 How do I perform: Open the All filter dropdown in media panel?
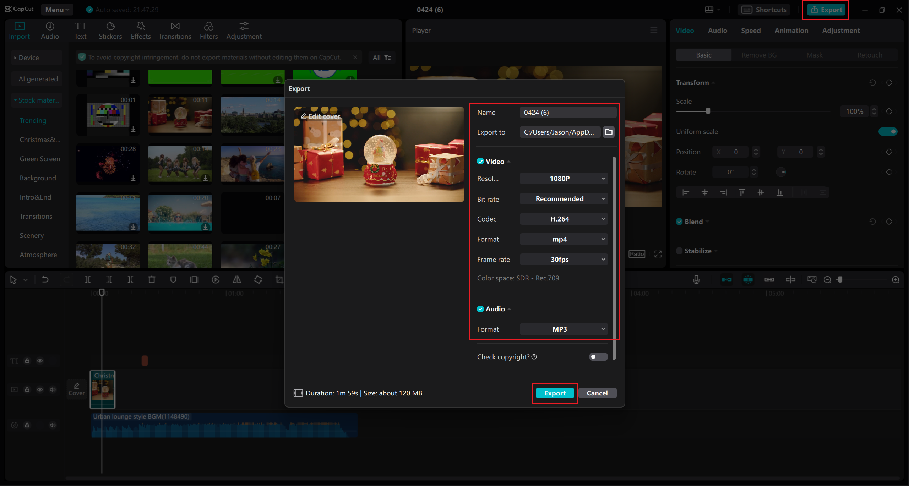pos(382,58)
